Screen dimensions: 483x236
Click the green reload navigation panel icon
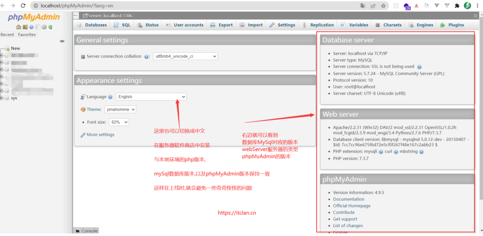50,27
